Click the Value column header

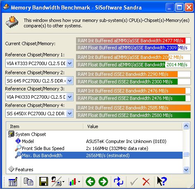pos(133,126)
